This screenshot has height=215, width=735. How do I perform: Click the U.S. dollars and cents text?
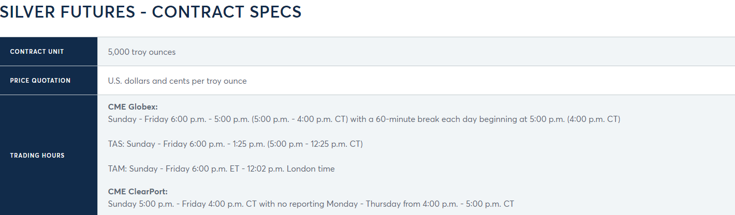coord(155,81)
